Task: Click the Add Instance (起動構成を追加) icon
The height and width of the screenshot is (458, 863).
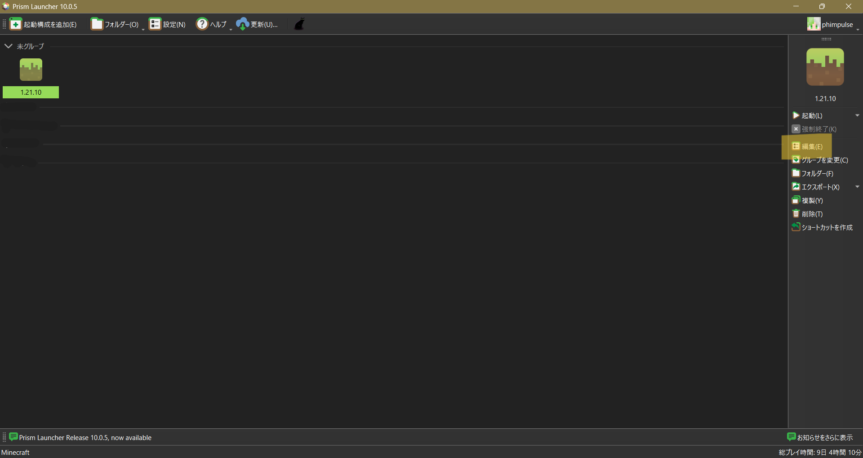Action: [16, 24]
